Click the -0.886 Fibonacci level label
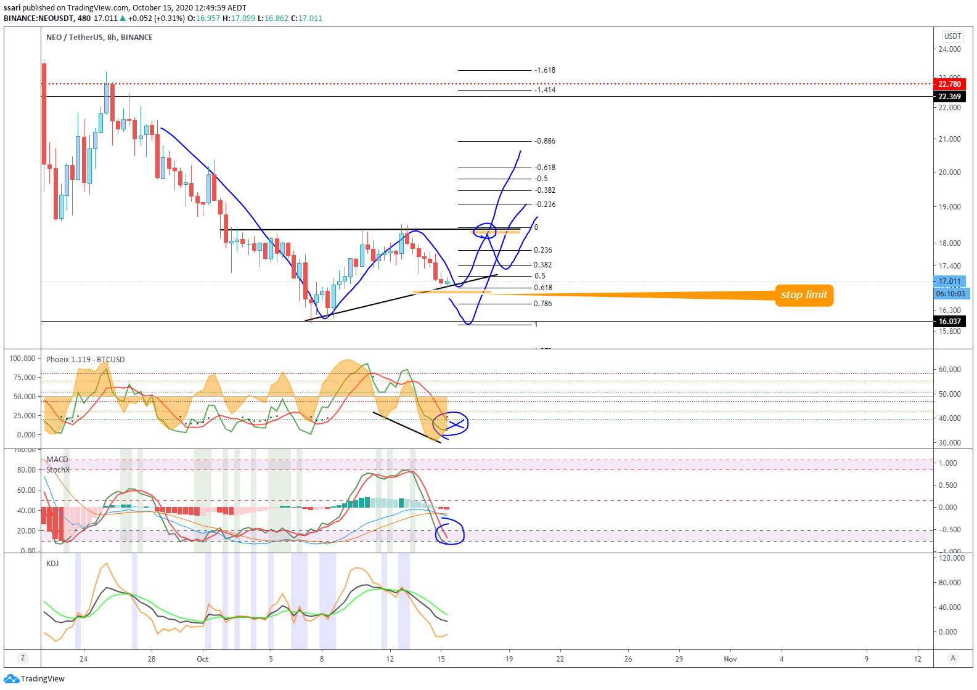Image resolution: width=977 pixels, height=690 pixels. 545,141
